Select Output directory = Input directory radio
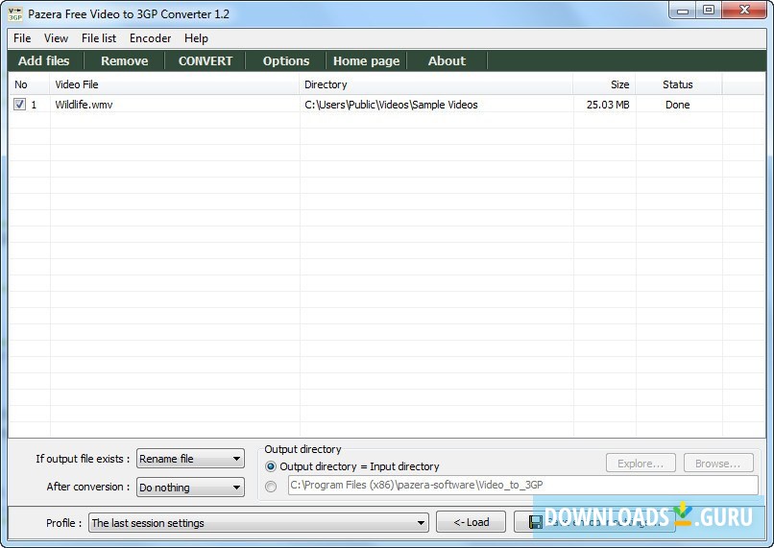Image resolution: width=774 pixels, height=548 pixels. coord(271,466)
